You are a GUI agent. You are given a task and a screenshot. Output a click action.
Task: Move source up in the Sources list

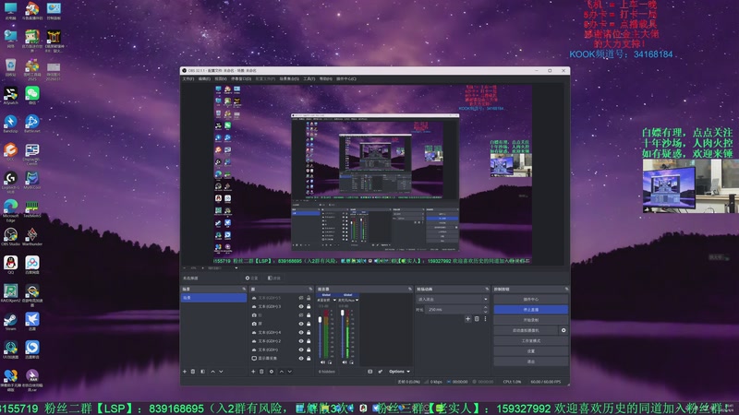click(282, 372)
